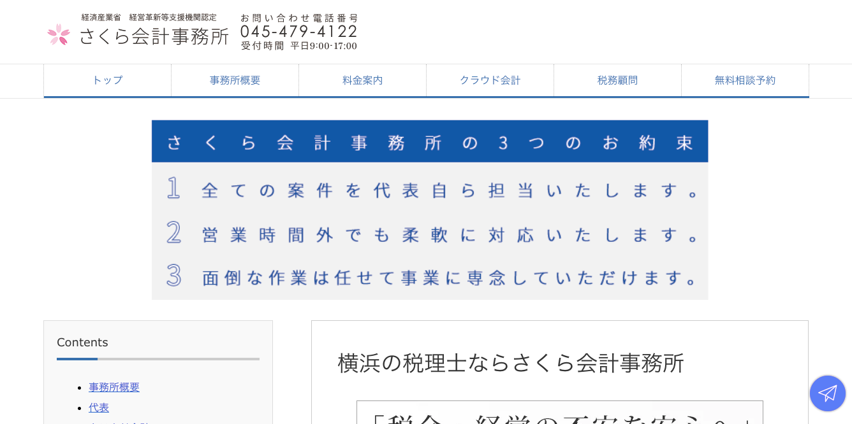Follow the 代表 link in Contents
The height and width of the screenshot is (424, 852).
99,407
